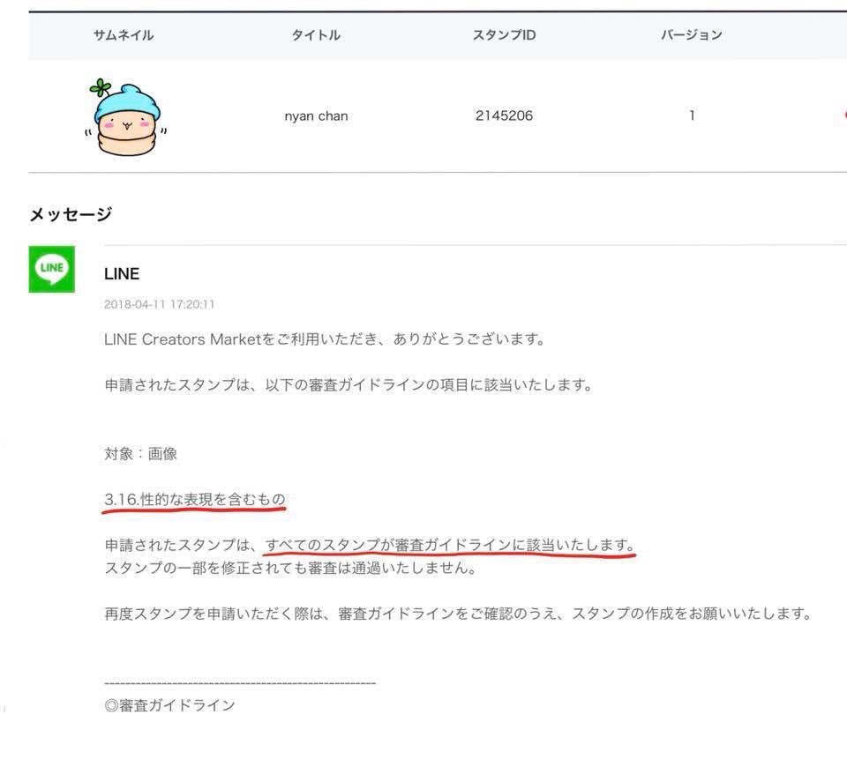Click the バージョン column header
The height and width of the screenshot is (774, 847).
[x=692, y=35]
